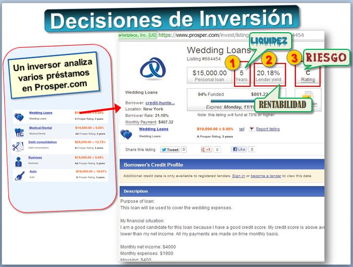Click the 20.18% Lender yield box
This screenshot has width=353, height=267.
pyautogui.click(x=269, y=75)
